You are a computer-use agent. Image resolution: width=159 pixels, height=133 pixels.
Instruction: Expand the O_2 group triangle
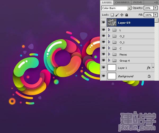[x=109, y=36]
